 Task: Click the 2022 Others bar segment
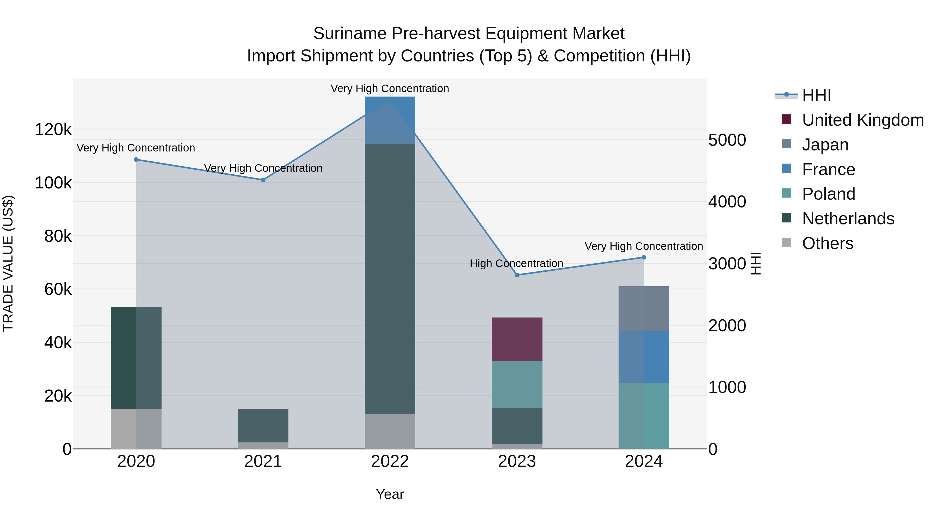pos(390,432)
